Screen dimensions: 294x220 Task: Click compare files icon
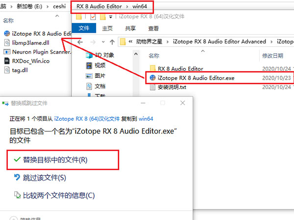17,195
